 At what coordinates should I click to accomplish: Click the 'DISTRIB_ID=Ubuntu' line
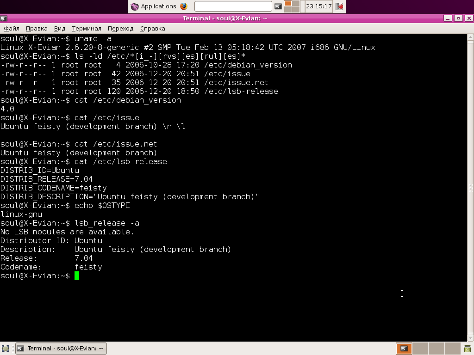[x=40, y=170]
